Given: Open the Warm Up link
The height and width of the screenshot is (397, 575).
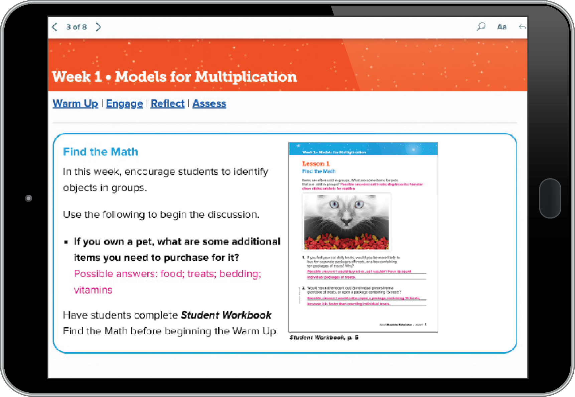Looking at the screenshot, I should [x=76, y=103].
